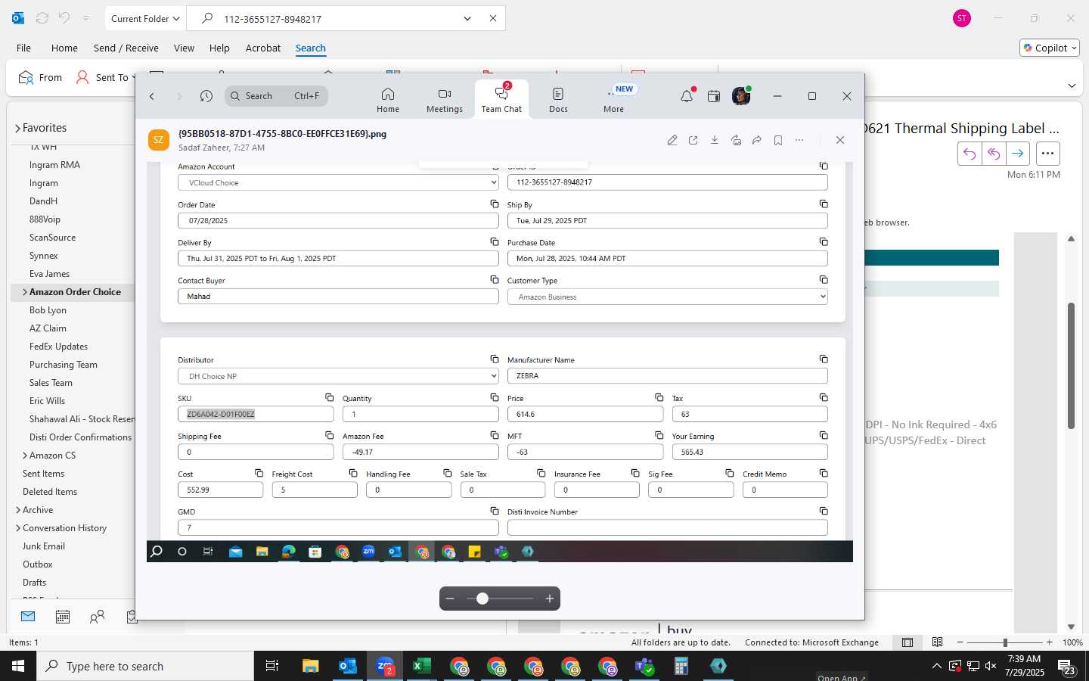1089x681 pixels.
Task: Go back in Zoom navigation history
Action: point(152,96)
